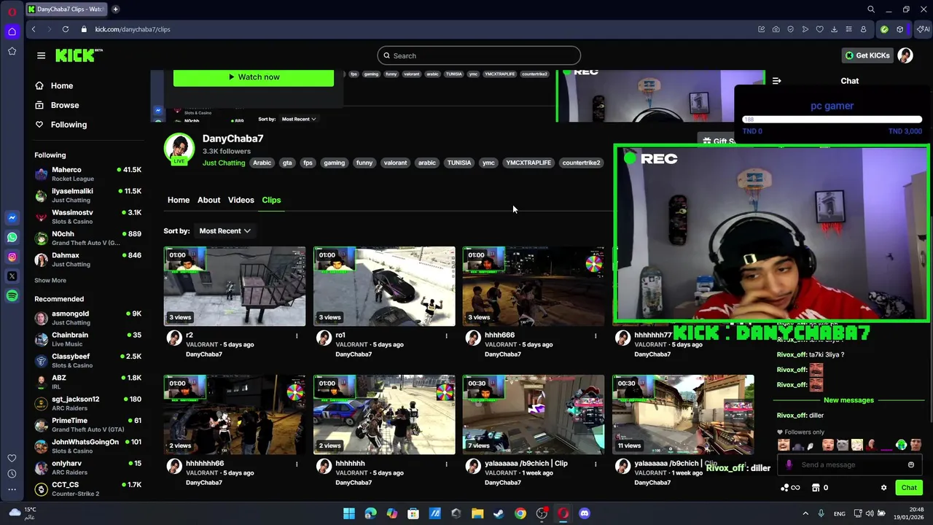The height and width of the screenshot is (525, 933).
Task: Open the Windows Start menu
Action: pyautogui.click(x=349, y=513)
